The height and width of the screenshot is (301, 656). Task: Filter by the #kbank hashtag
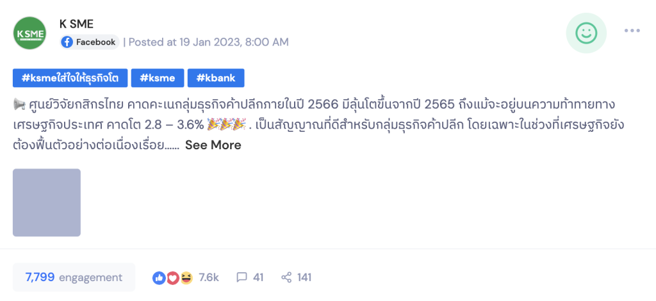[216, 78]
